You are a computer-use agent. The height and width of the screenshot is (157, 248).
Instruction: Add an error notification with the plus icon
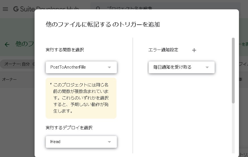[194, 50]
